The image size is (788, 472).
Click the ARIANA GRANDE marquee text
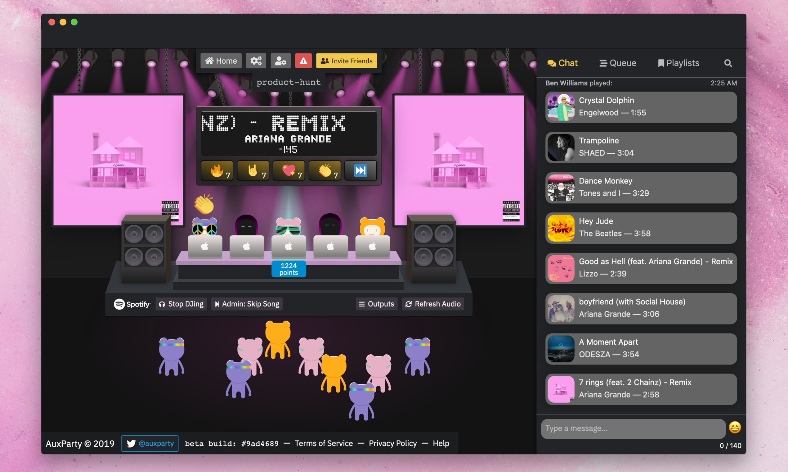click(288, 139)
